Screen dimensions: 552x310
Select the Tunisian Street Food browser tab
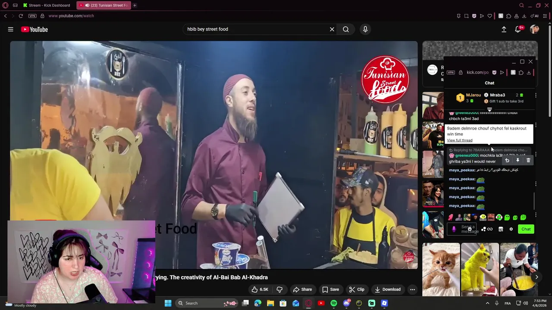pyautogui.click(x=104, y=5)
